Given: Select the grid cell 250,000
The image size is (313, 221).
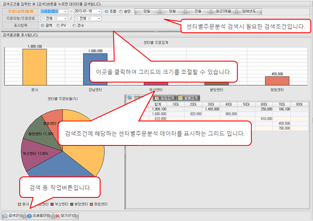Looking at the screenshot, I should pos(264,109).
